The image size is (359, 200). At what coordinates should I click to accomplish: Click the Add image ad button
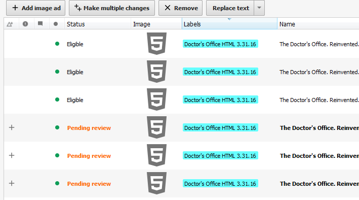point(36,8)
